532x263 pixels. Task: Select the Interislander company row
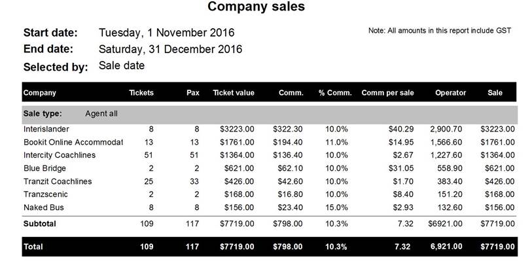(270, 129)
